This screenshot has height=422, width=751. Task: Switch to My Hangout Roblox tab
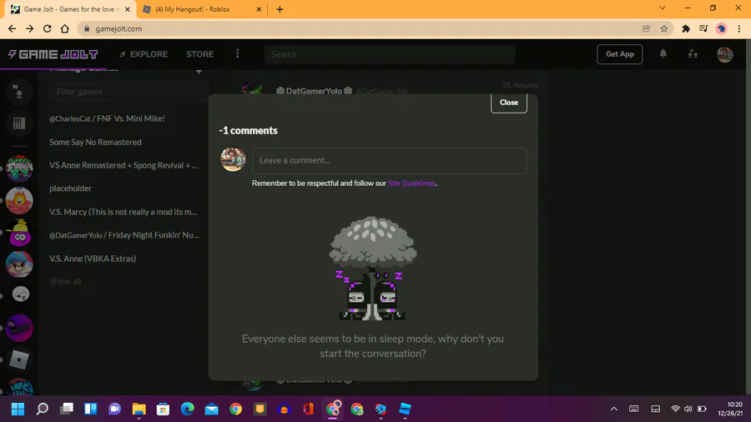point(192,9)
